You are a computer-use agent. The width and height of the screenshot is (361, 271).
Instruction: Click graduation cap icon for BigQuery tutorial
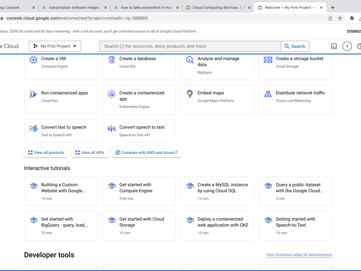point(33,220)
